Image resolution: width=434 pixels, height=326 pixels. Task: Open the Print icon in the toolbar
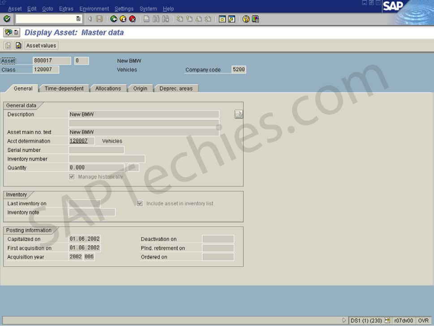click(146, 19)
